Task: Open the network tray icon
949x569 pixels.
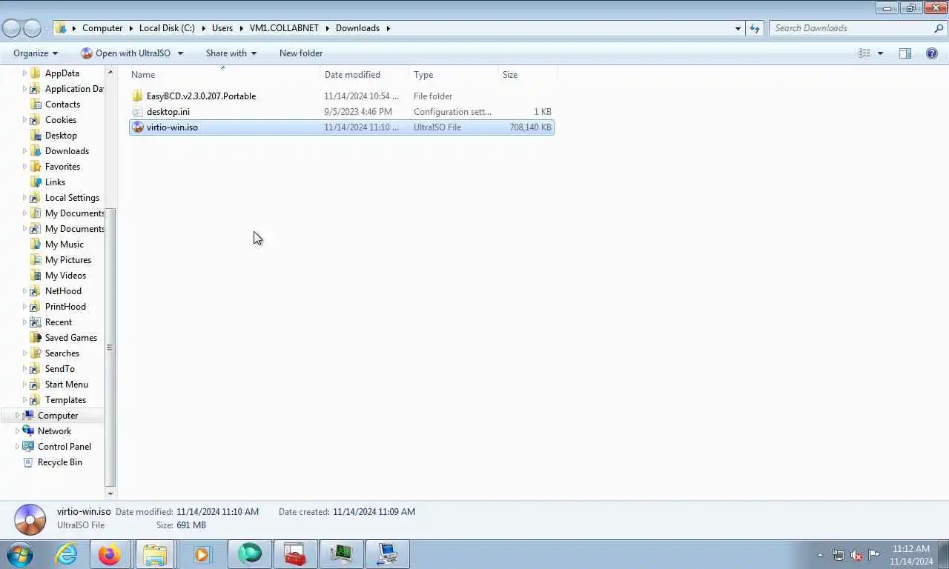Action: click(x=839, y=555)
